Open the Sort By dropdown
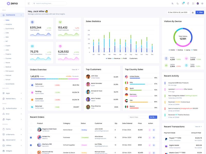The image size is (206, 154). coord(153,117)
